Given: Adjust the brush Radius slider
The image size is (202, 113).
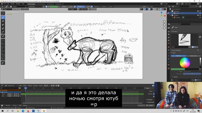Looking at the screenshot, I should (x=67, y=7).
